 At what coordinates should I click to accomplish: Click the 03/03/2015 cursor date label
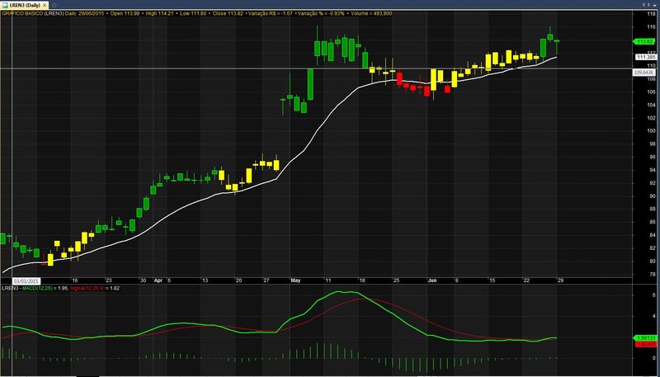[x=26, y=280]
